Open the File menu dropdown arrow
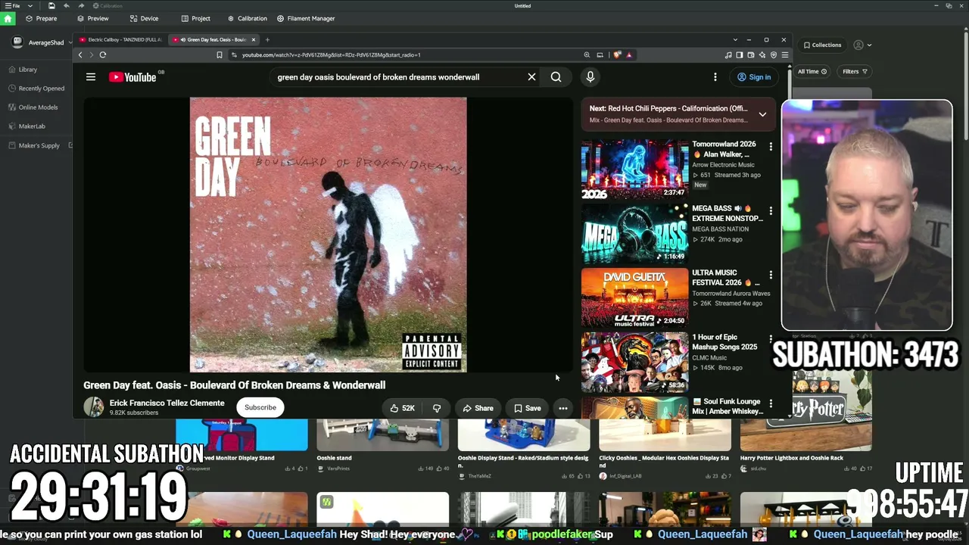 point(30,6)
